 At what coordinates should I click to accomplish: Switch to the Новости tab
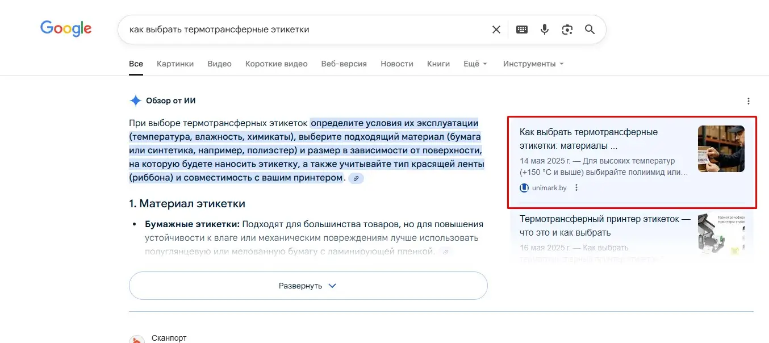[x=396, y=64]
